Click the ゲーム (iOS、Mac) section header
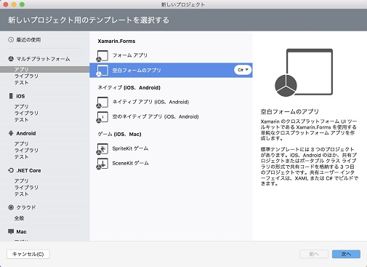Image resolution: width=367 pixels, height=267 pixels. (119, 134)
